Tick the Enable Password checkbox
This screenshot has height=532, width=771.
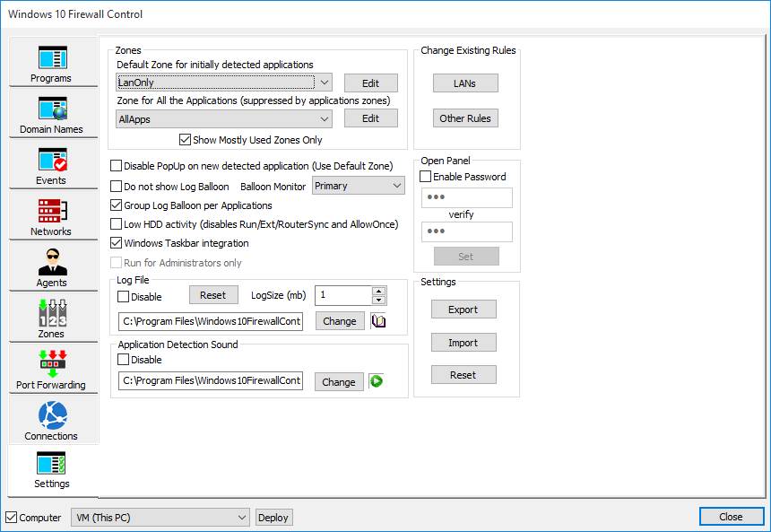pyautogui.click(x=425, y=177)
